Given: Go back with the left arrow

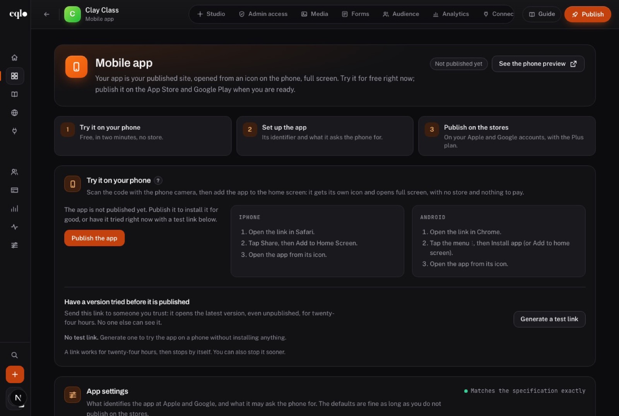Looking at the screenshot, I should pos(46,14).
